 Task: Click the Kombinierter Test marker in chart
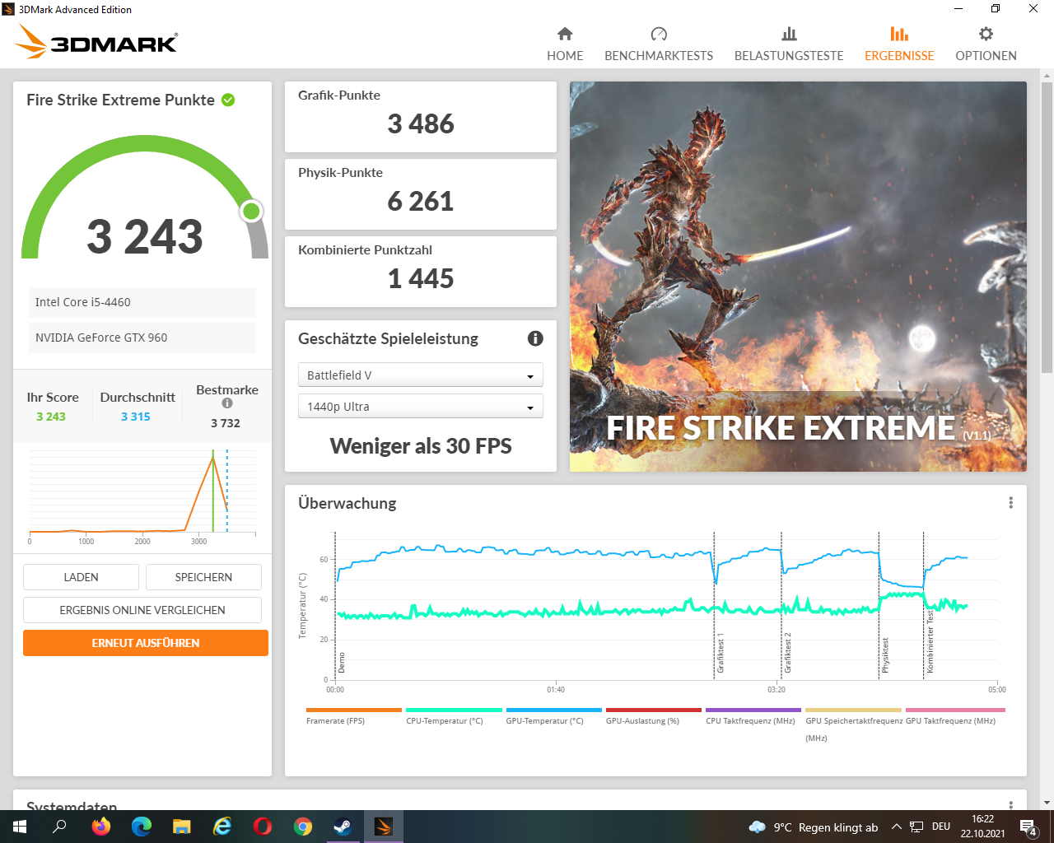930,642
